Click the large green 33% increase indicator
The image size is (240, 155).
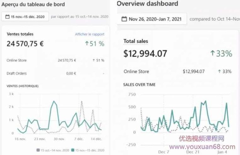click(221, 53)
